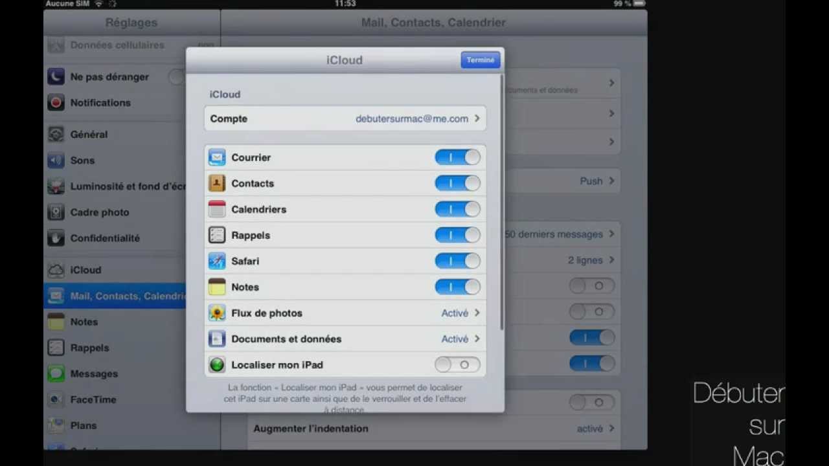829x466 pixels.
Task: Toggle the Safari iCloud switch
Action: 457,261
